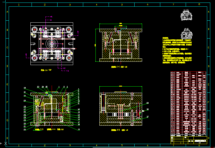Select part callout number 12
215x148 pixels.
point(79,109)
